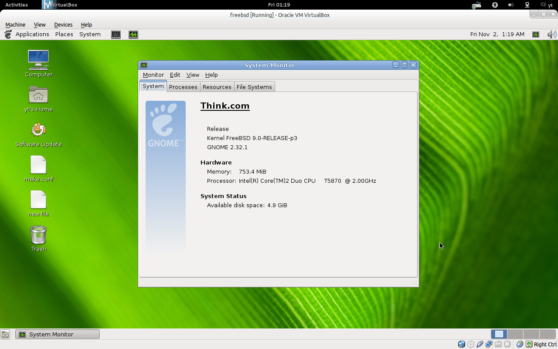This screenshot has width=558, height=349.
Task: Click the VirtualBox virtualization chip indicator
Action: 507,344
